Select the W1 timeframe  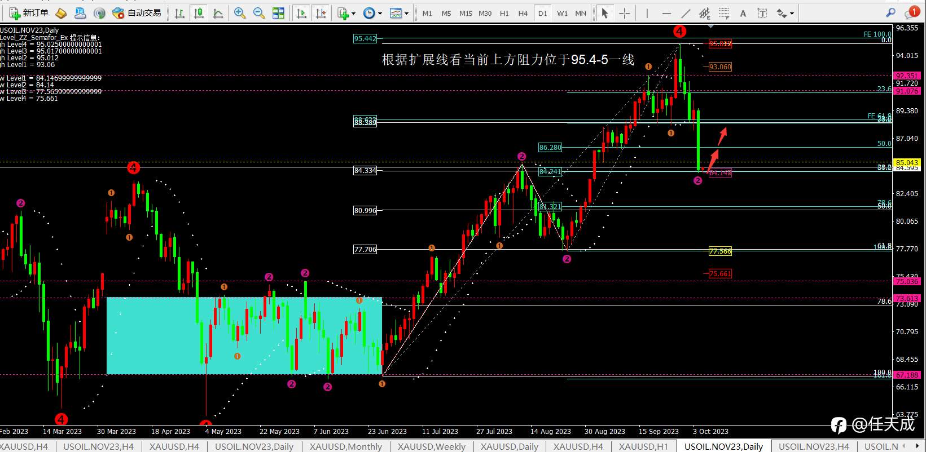(562, 13)
